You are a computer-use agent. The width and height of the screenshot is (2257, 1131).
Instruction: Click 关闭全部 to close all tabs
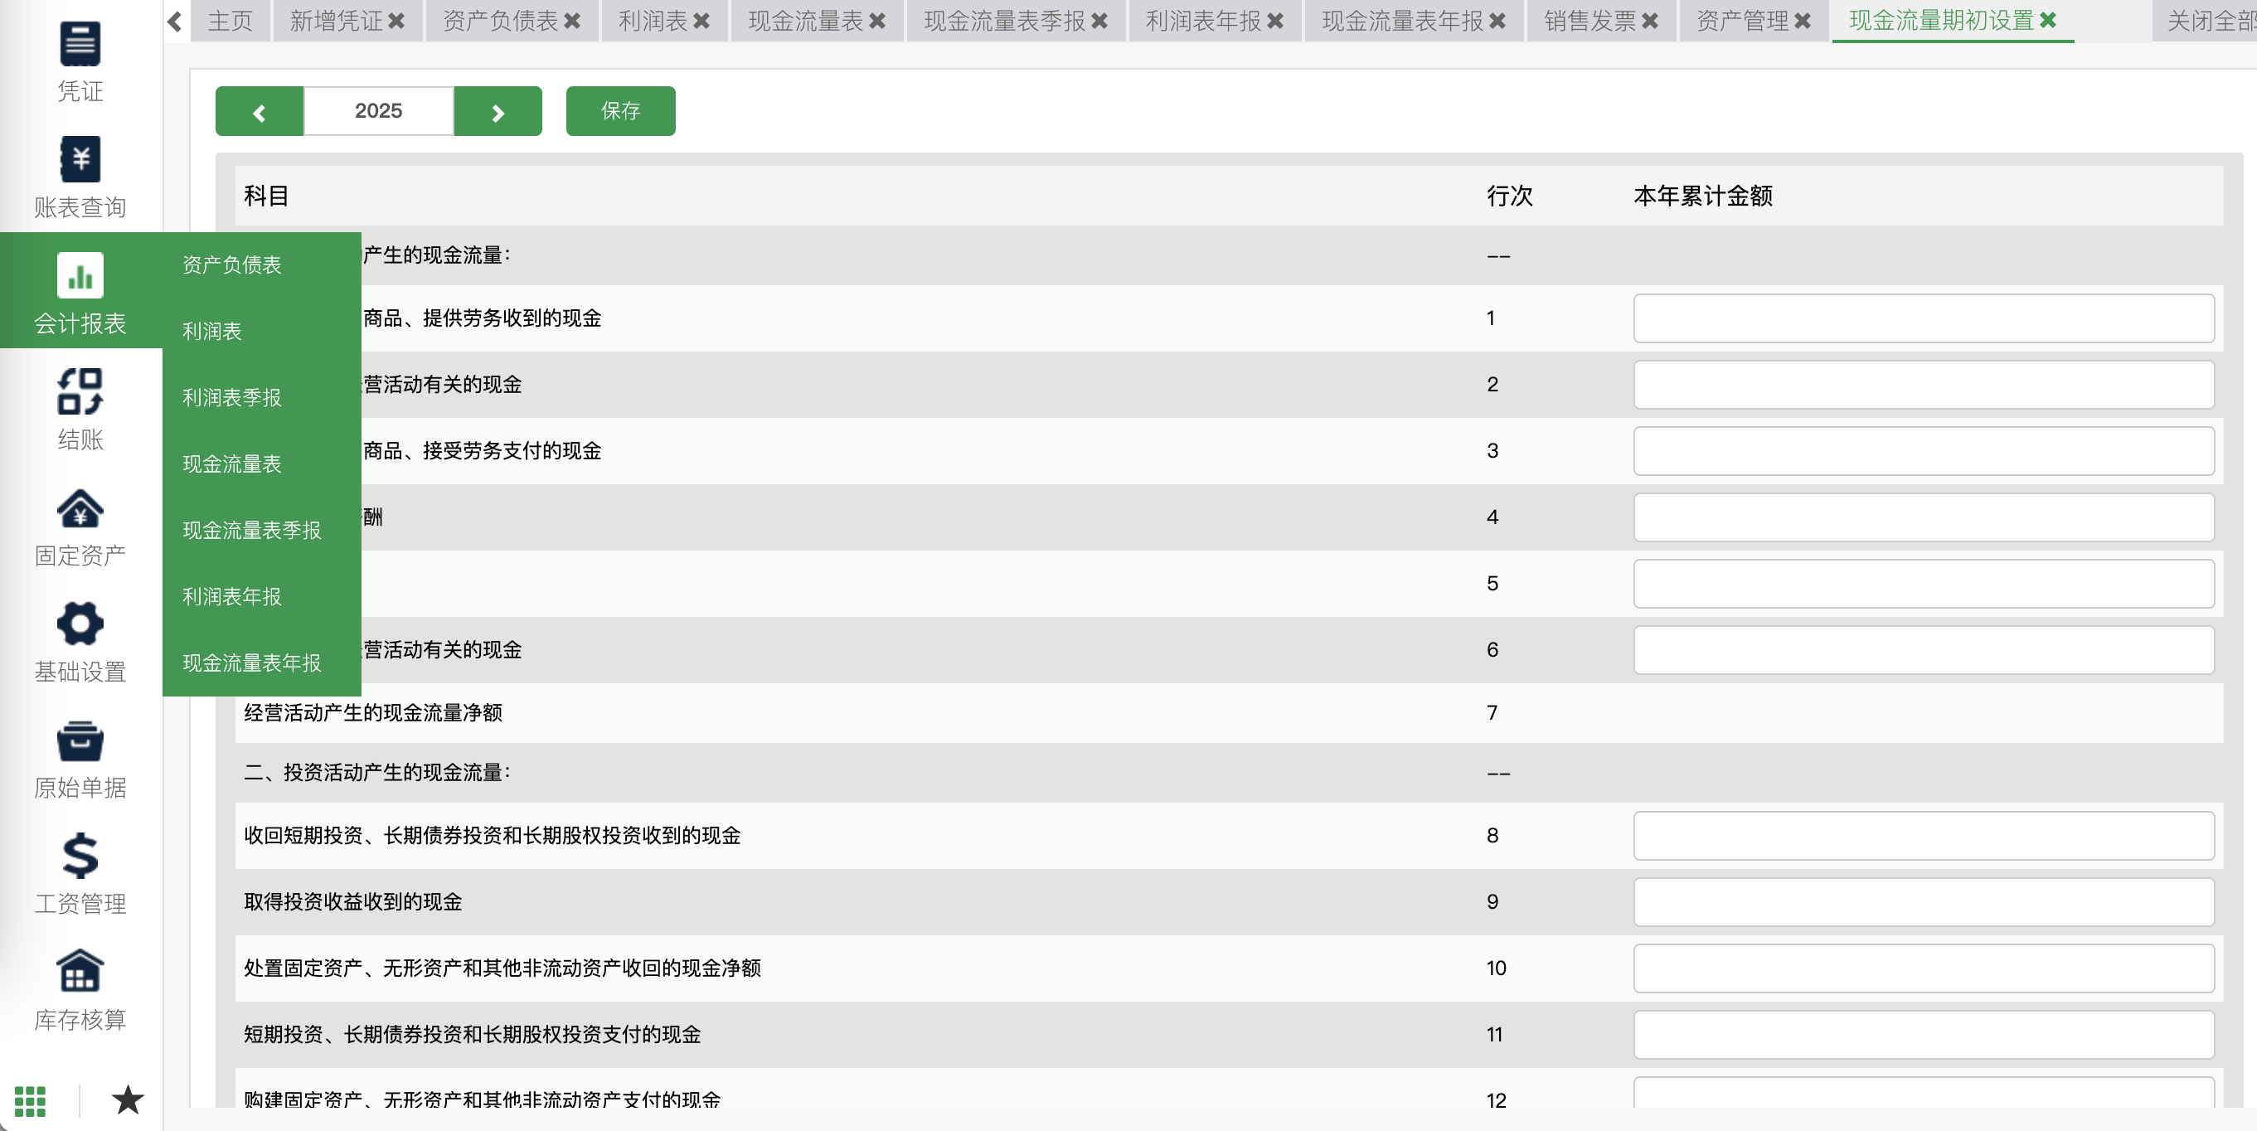click(x=2209, y=21)
